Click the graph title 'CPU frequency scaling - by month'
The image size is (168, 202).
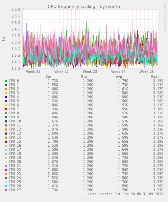pos(84,6)
